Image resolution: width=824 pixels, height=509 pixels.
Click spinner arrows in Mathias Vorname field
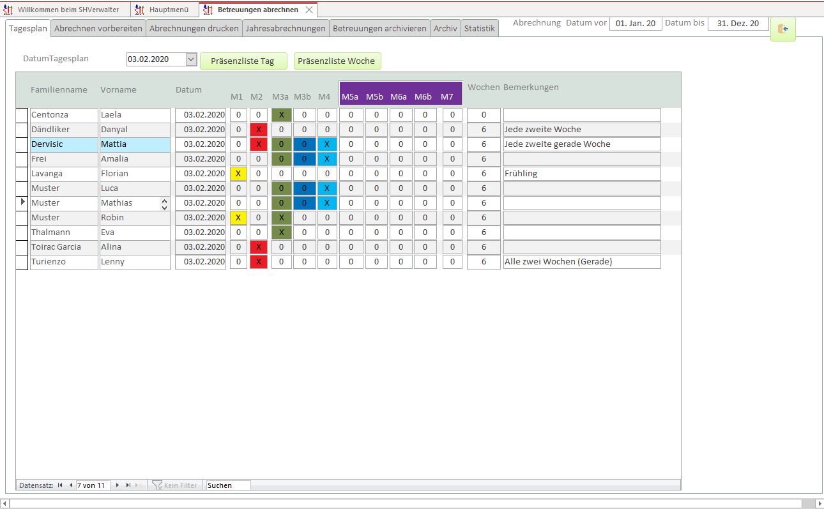pyautogui.click(x=164, y=204)
